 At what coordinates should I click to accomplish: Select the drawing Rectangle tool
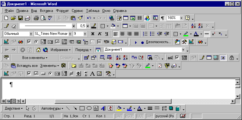(x=82, y=108)
